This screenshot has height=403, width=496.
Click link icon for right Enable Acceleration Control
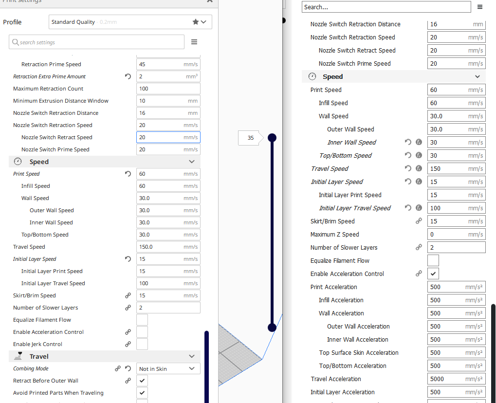(x=419, y=274)
